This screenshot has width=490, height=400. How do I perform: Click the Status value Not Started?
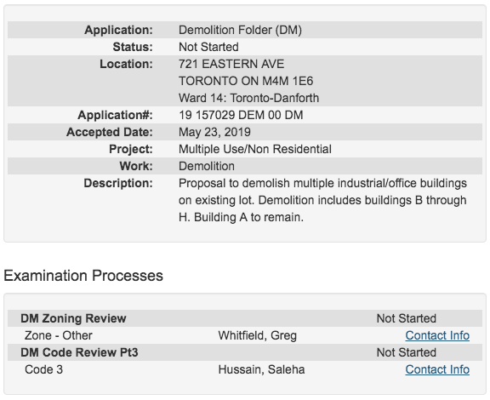(208, 47)
